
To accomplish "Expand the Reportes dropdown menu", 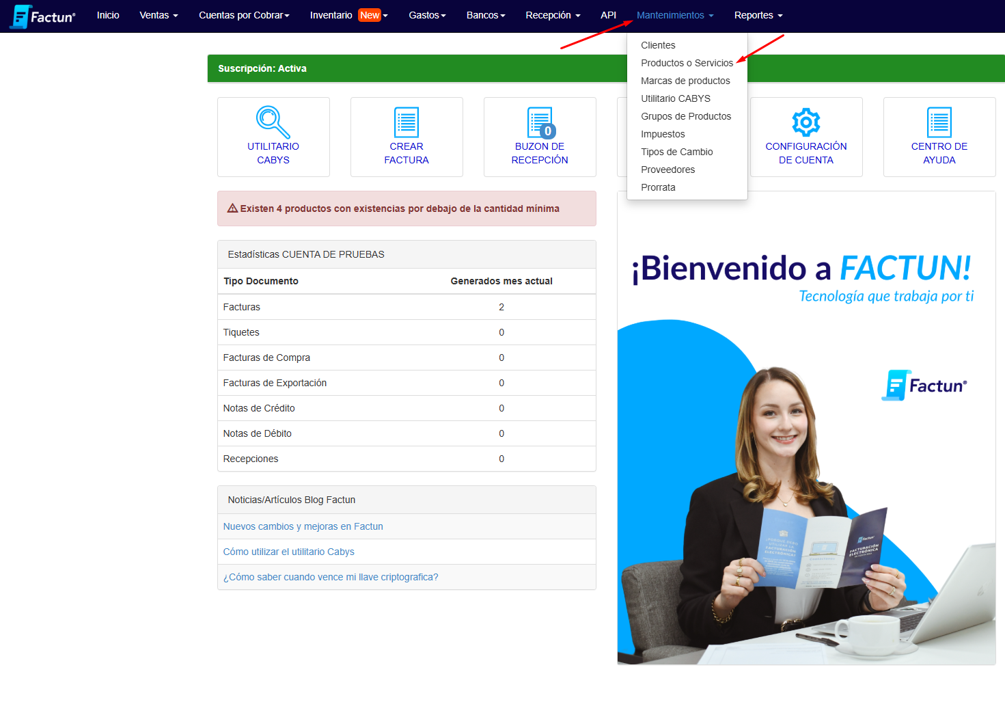I will point(758,15).
